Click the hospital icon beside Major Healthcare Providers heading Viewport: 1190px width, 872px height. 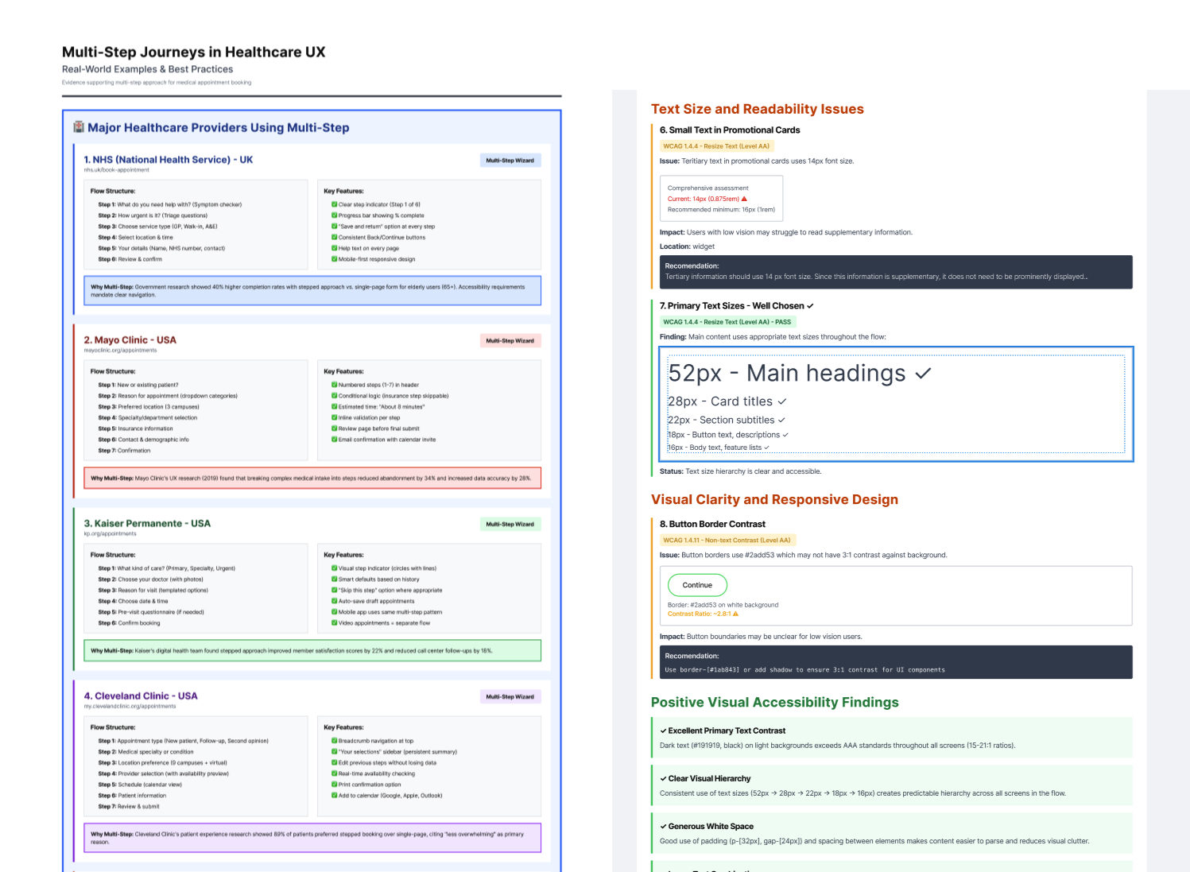pos(79,127)
